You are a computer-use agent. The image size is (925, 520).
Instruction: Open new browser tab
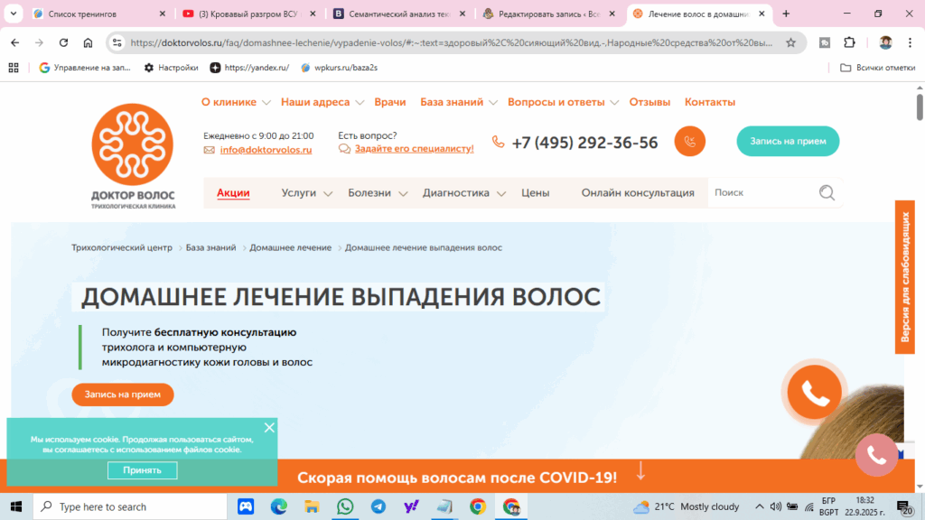tap(786, 14)
